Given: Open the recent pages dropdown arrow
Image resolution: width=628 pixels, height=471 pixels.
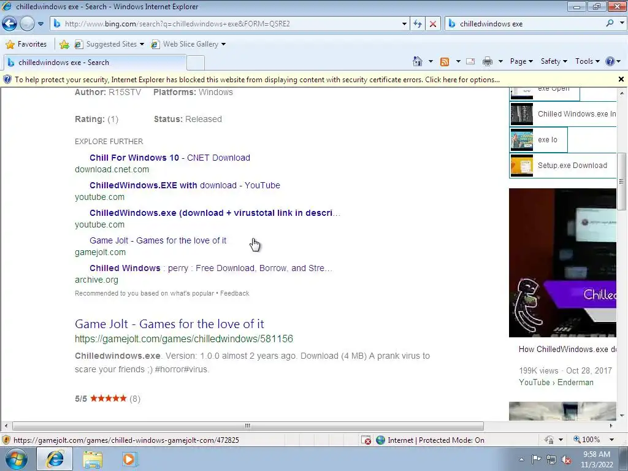Looking at the screenshot, I should 40,24.
